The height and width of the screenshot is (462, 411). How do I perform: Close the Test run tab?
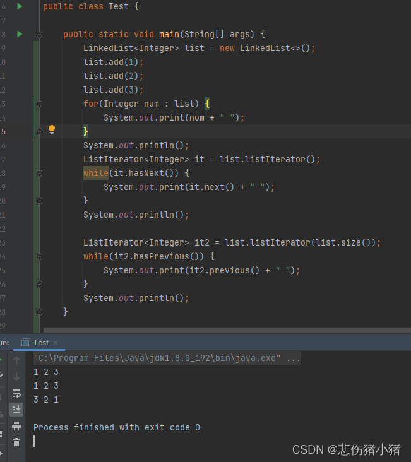tap(56, 343)
